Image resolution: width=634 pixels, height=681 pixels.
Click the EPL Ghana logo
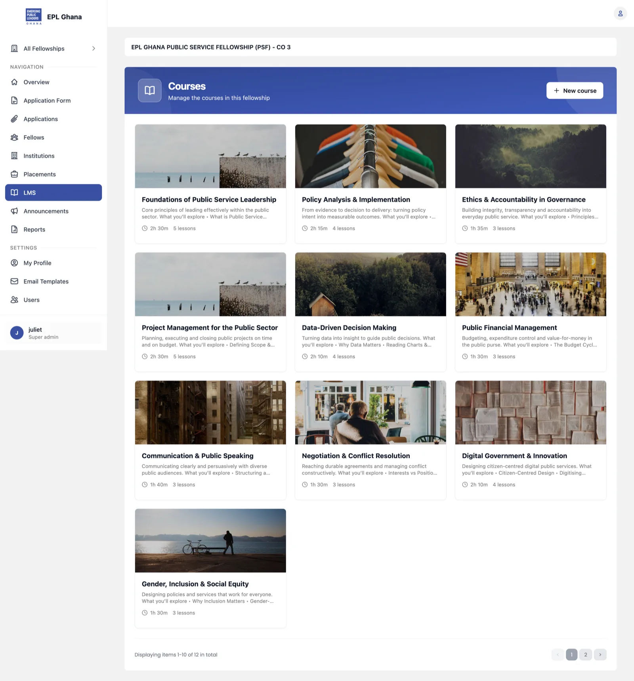34,17
